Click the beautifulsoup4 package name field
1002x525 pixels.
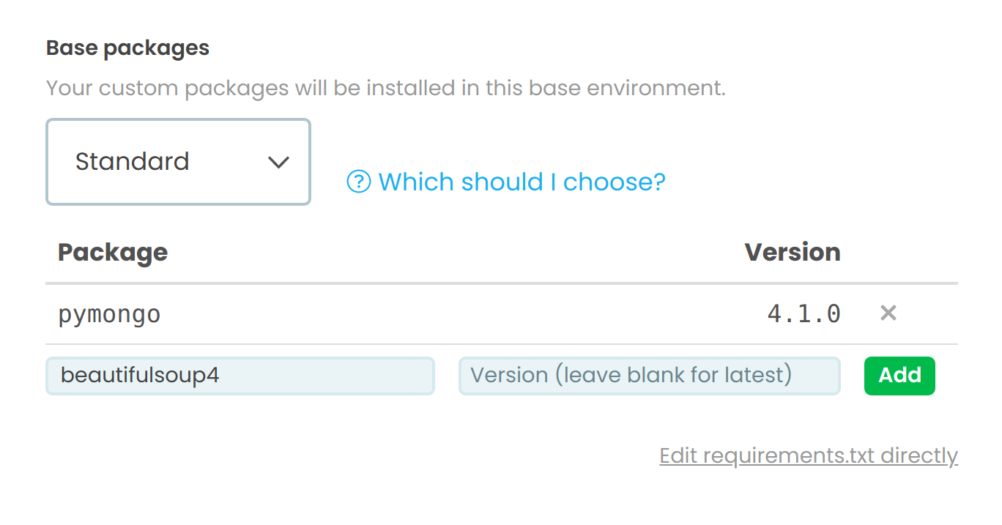(x=240, y=375)
